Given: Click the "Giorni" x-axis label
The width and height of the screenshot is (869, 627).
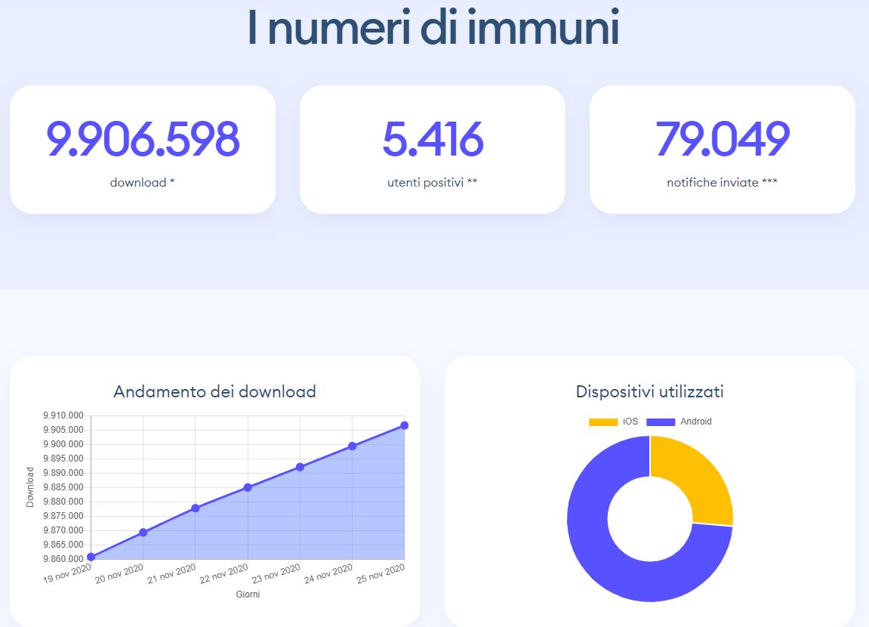Looking at the screenshot, I should point(248,595).
